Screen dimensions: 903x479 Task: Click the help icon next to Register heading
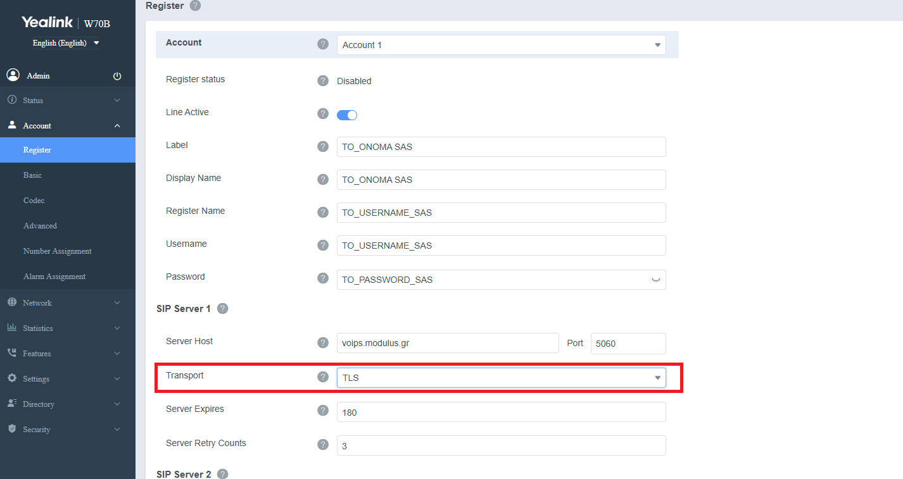(x=195, y=6)
